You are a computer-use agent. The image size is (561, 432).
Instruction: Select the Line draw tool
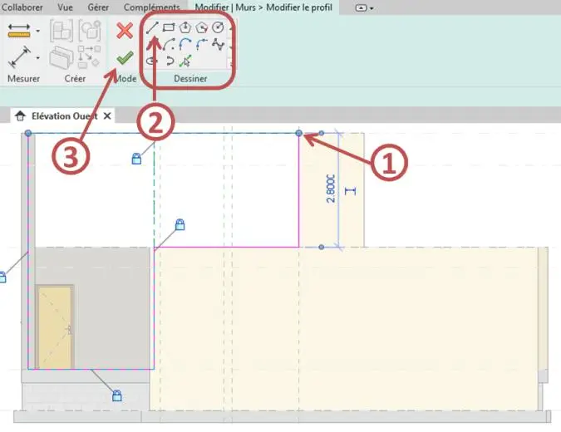click(152, 27)
